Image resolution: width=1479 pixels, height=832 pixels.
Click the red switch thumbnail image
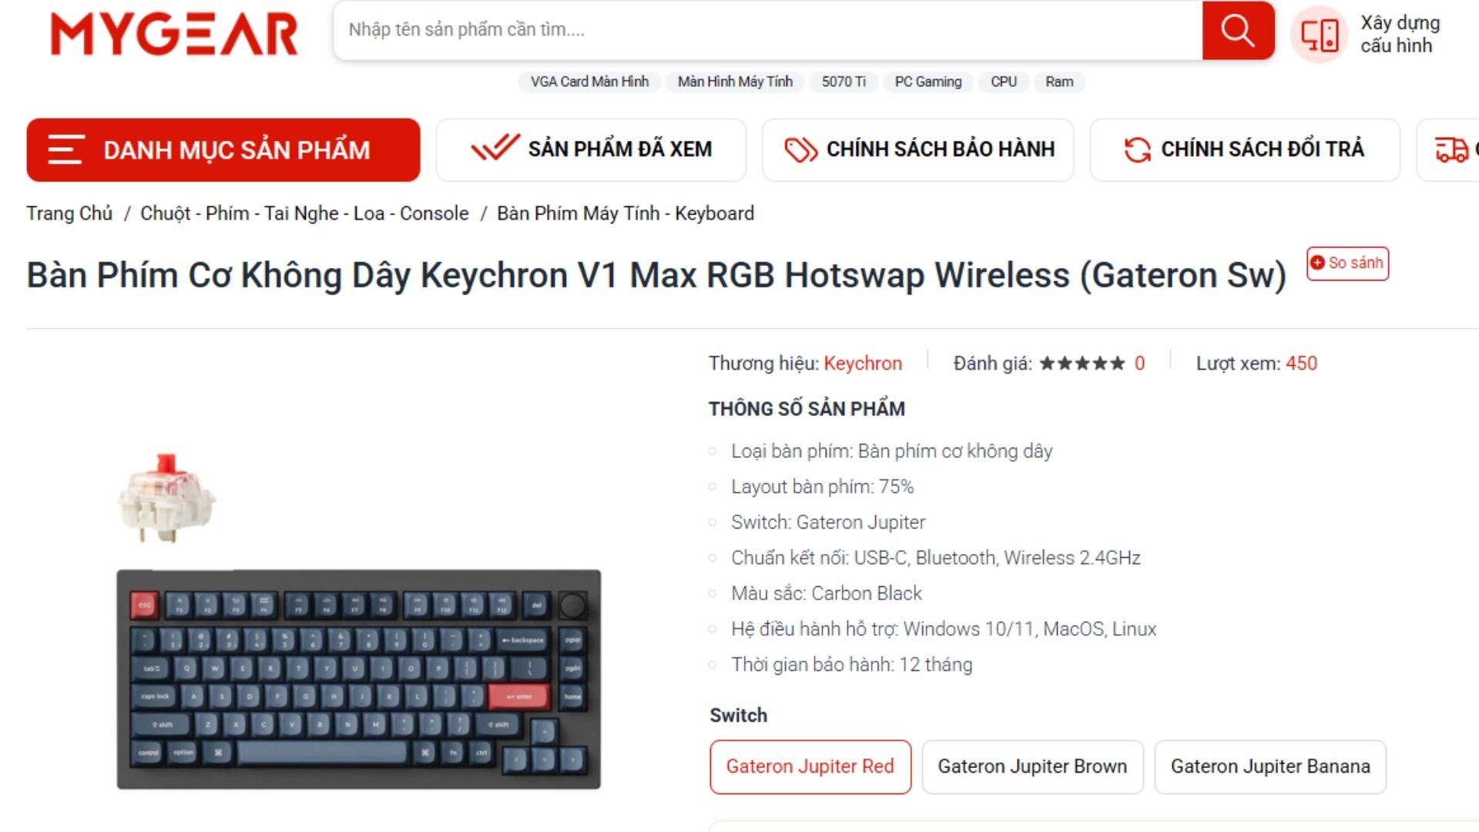[x=166, y=498]
